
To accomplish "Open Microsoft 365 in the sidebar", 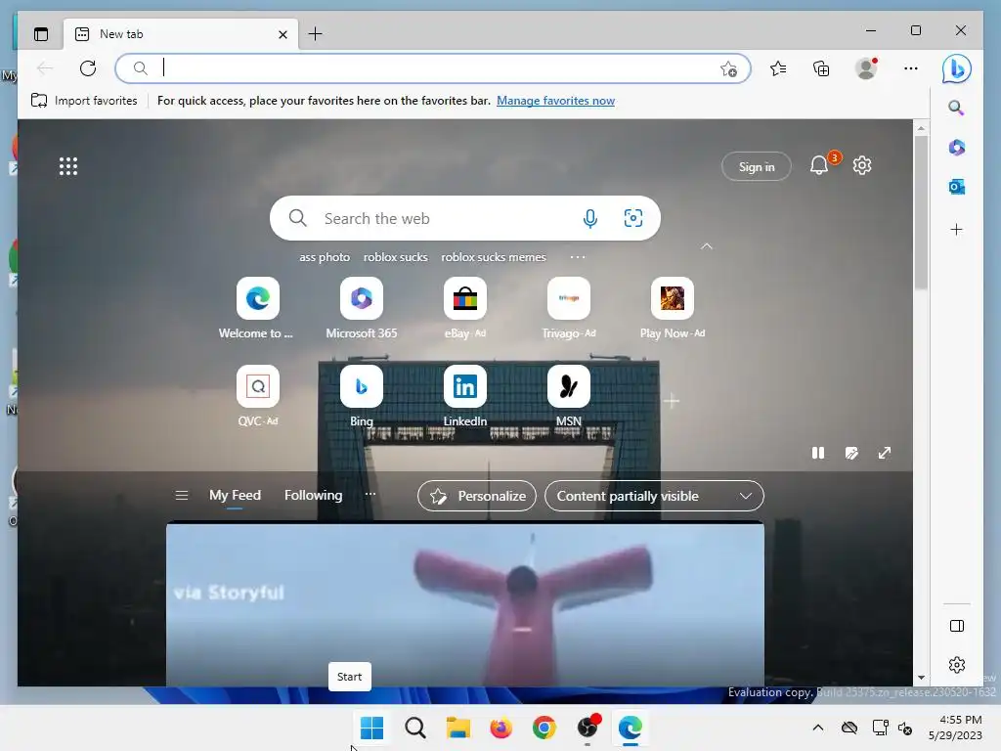I will (x=956, y=148).
